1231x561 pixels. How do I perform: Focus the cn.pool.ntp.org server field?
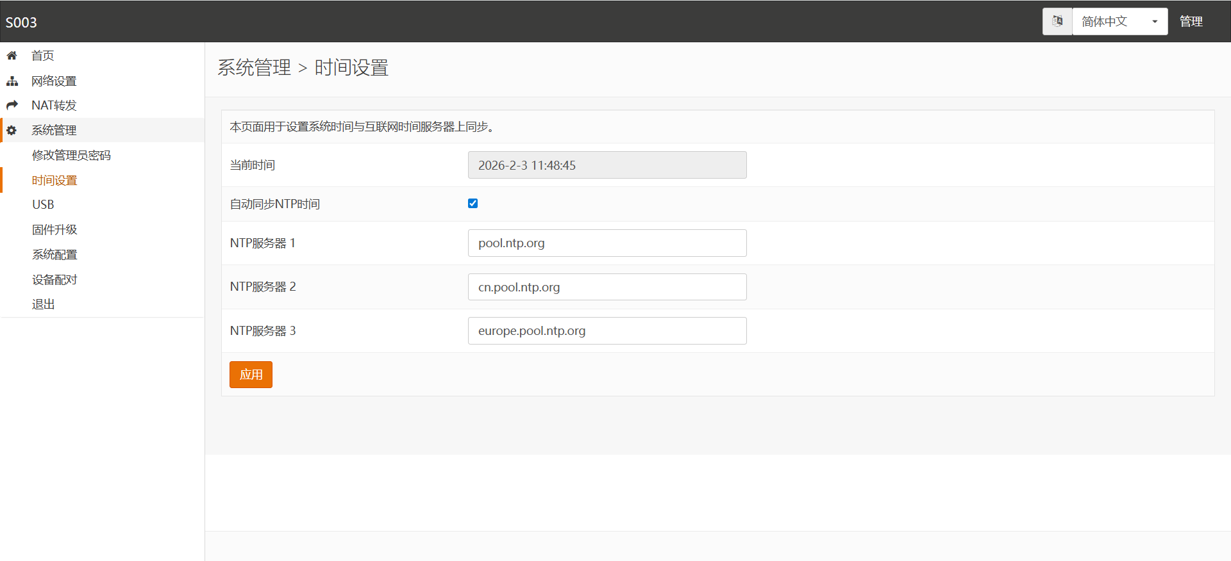(607, 287)
